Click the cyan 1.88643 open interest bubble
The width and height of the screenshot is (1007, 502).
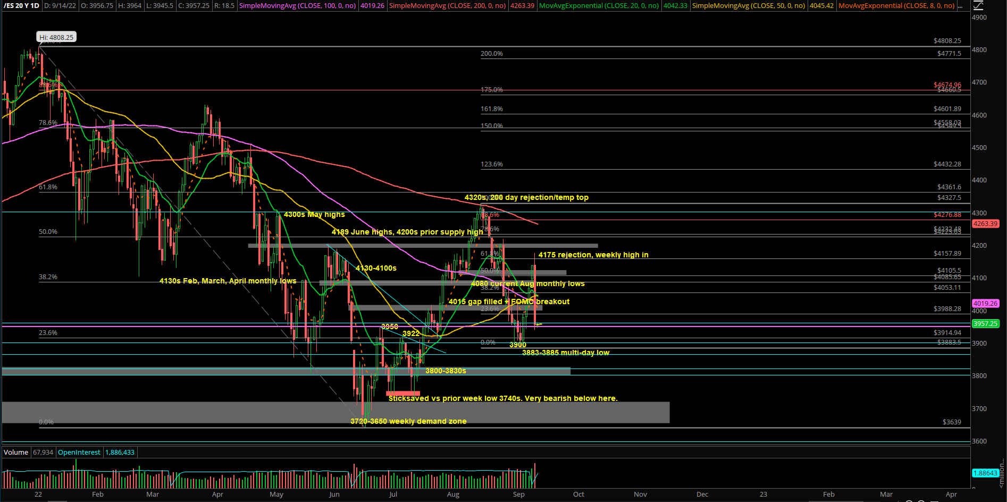point(985,473)
